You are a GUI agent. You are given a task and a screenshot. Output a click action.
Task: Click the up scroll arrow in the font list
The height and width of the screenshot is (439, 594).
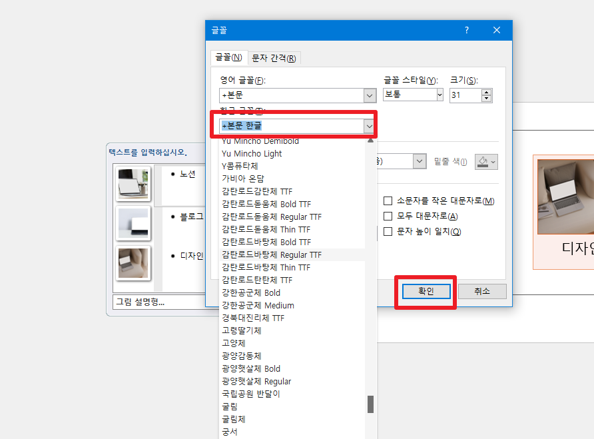pyautogui.click(x=371, y=141)
